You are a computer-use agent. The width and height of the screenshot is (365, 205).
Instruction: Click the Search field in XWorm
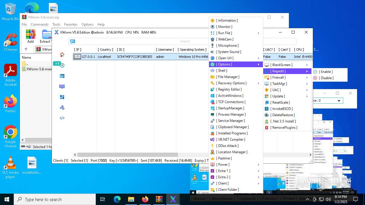(182, 41)
